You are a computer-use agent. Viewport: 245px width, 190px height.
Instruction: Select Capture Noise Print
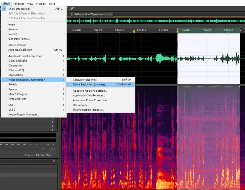click(85, 80)
